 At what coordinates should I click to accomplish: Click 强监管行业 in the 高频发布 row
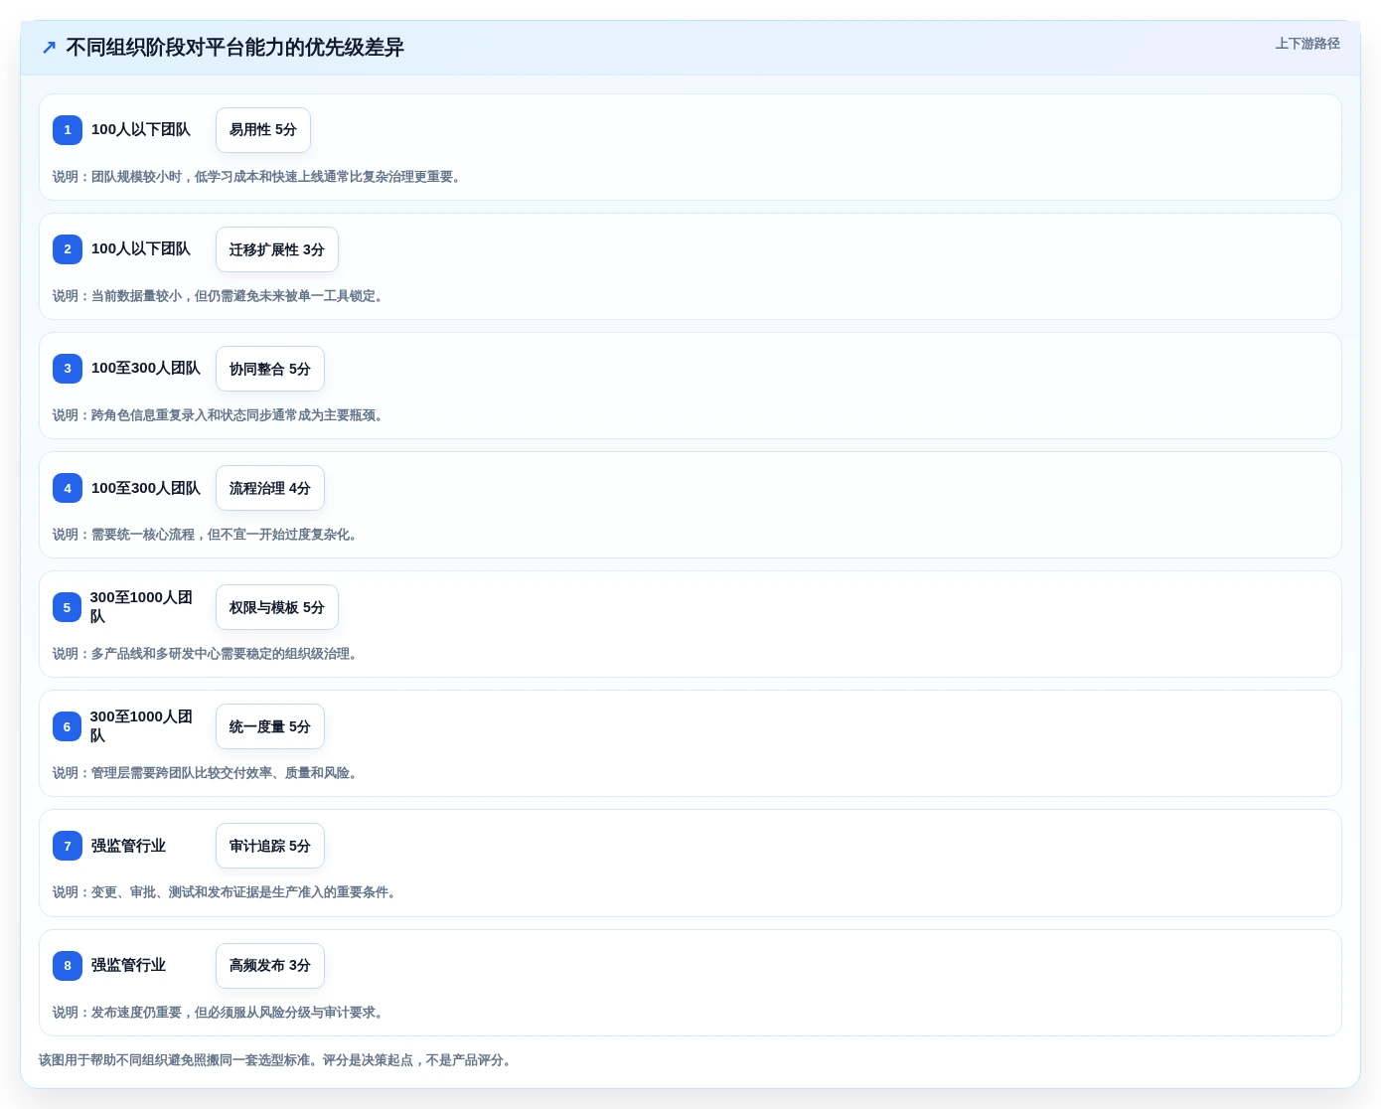click(129, 965)
